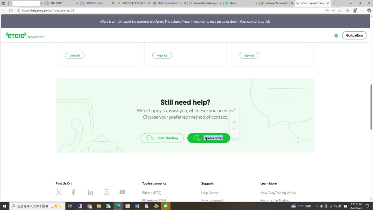
Task: Open eToro's YouTube channel icon
Action: click(122, 192)
